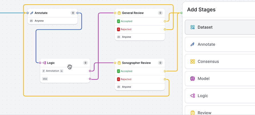This screenshot has width=255, height=115.
Task: Click the Logic 'if Annotation is' output port
Action: click(90, 71)
